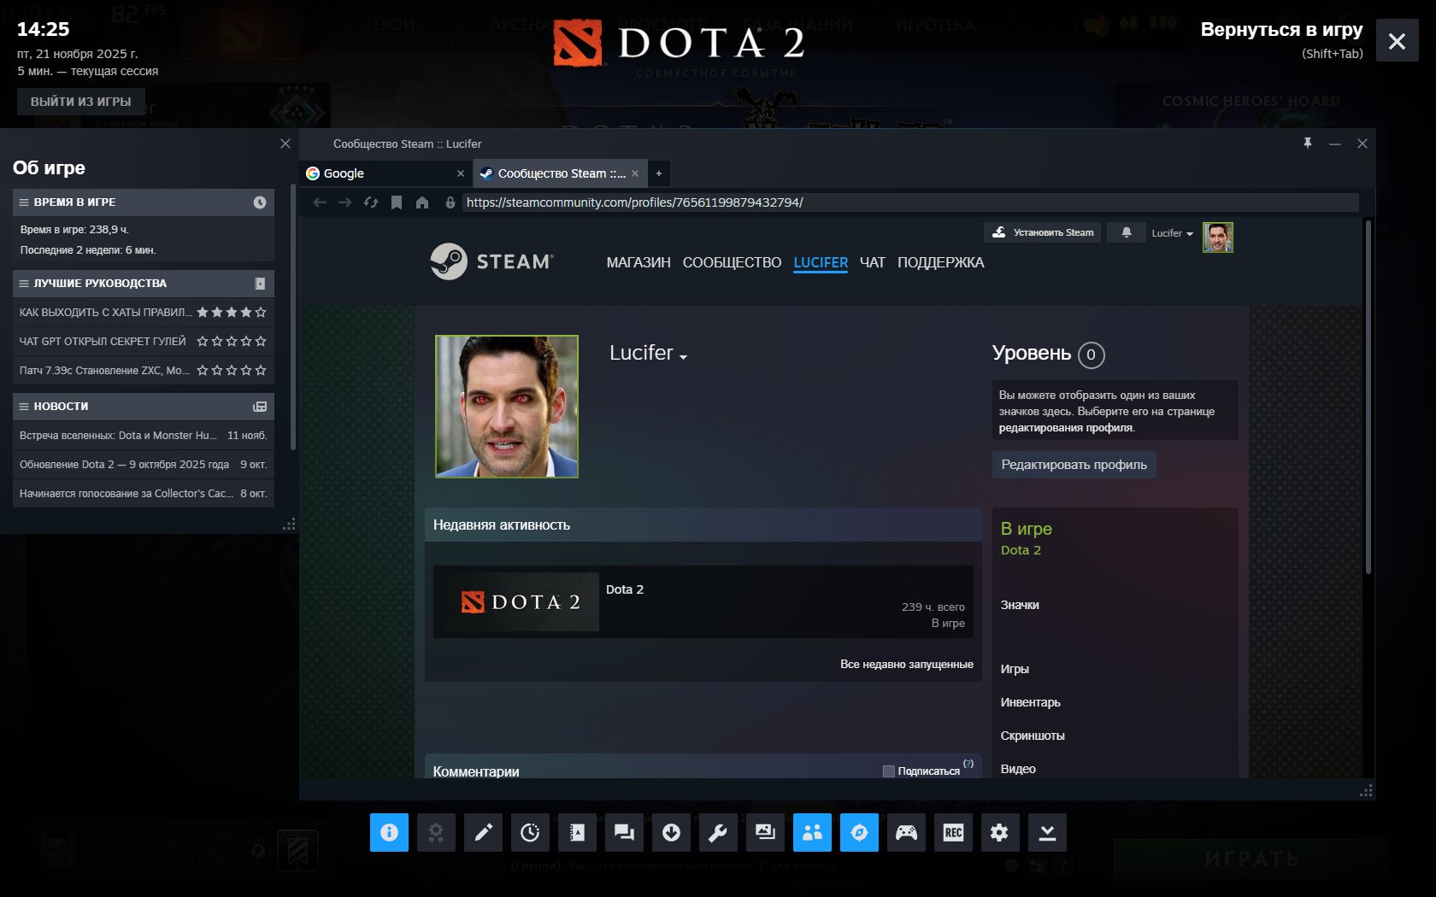This screenshot has height=897, width=1436.
Task: Open the screenshots gallery icon
Action: tap(765, 833)
